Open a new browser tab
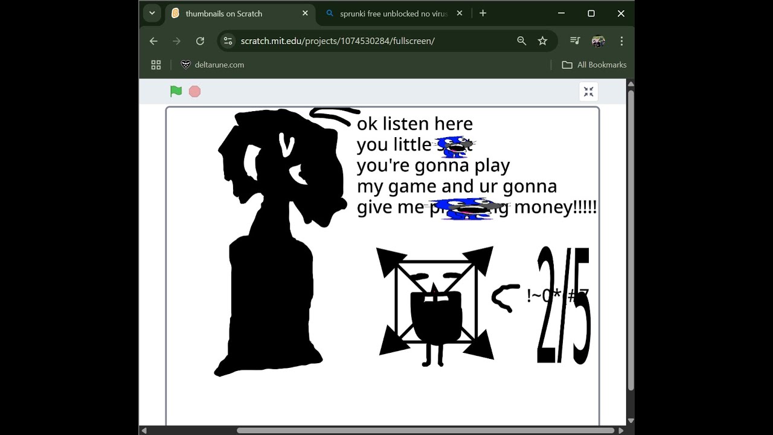The image size is (773, 435). tap(483, 13)
